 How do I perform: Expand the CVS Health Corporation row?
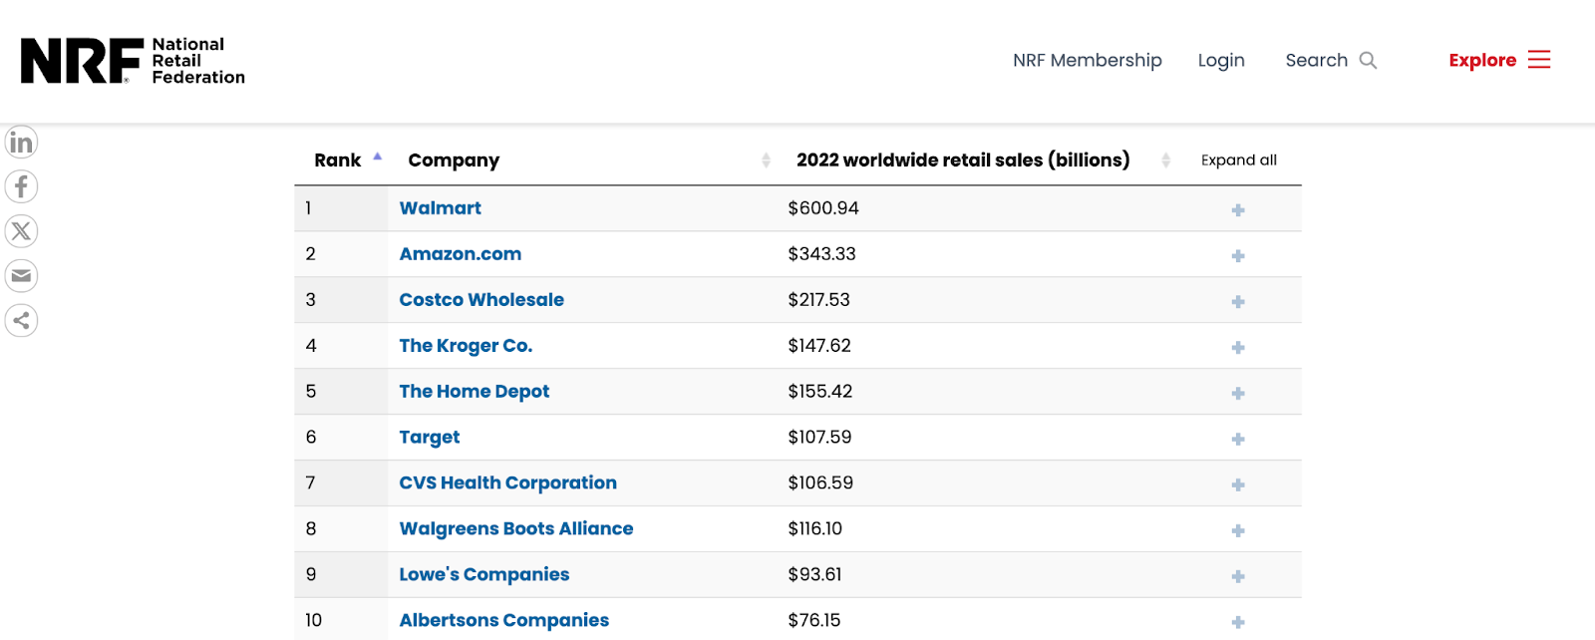1238,485
